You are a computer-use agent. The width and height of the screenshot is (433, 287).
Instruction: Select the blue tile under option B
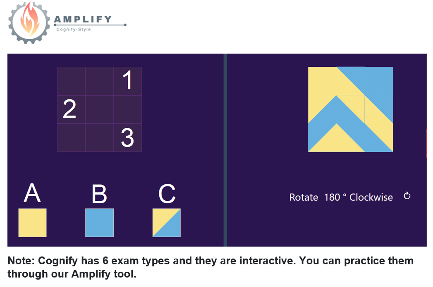click(99, 223)
